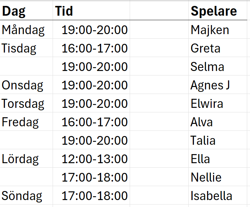This screenshot has height=207, width=250.
Task: Select the Elwira player cell
Action: [207, 104]
